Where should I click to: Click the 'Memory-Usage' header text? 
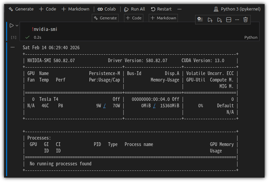[165, 80]
